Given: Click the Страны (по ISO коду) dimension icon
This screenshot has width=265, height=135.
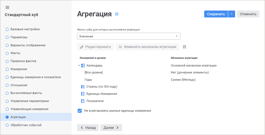Looking at the screenshot, I should coord(83,87).
